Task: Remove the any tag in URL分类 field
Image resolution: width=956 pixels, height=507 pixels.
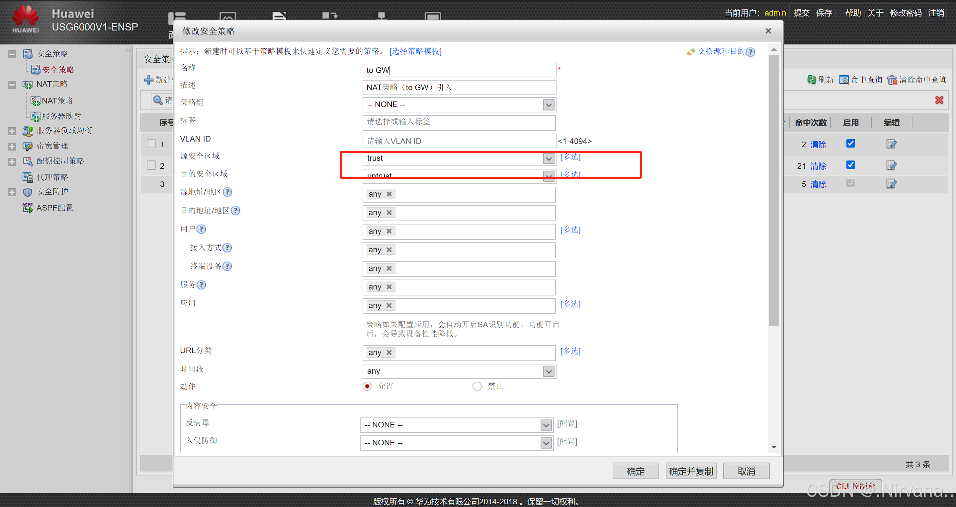Action: [x=389, y=352]
